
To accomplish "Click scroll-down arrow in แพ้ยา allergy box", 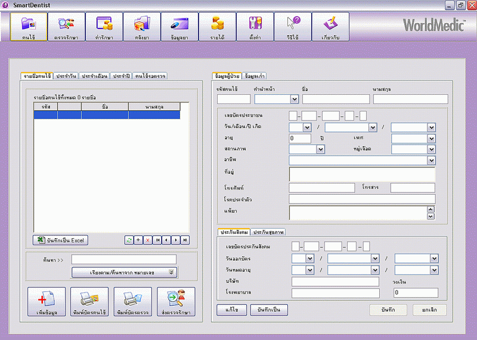I will click(x=430, y=216).
